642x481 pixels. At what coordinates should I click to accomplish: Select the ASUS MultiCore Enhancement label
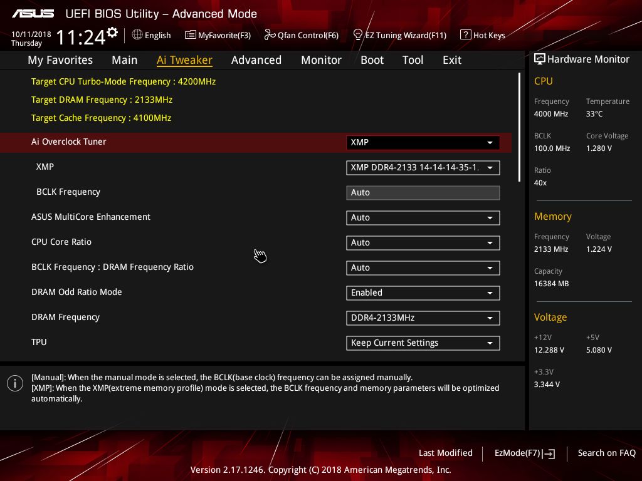pyautogui.click(x=91, y=217)
